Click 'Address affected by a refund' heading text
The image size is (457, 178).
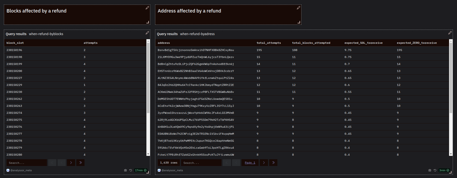(x=189, y=11)
